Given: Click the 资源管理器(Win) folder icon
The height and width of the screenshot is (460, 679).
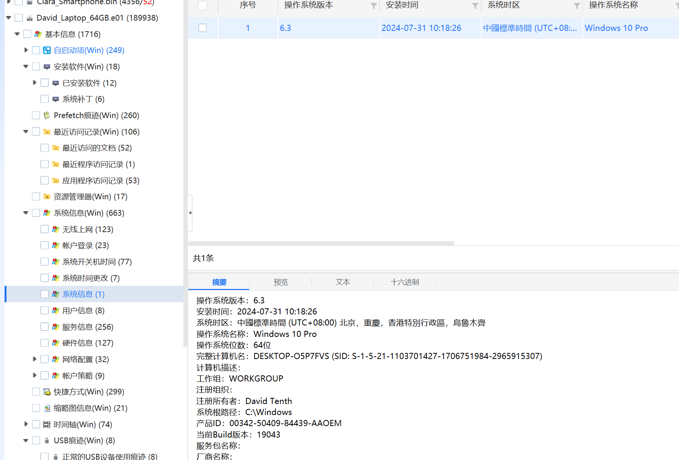Looking at the screenshot, I should [x=47, y=197].
